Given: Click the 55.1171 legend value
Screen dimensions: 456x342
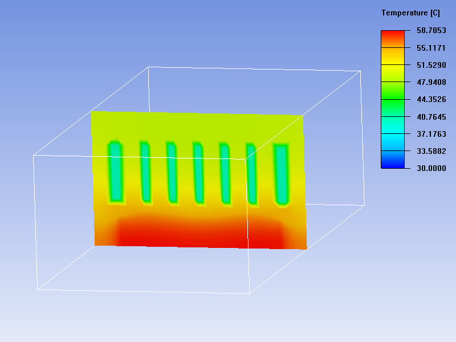Looking at the screenshot, I should 431,48.
